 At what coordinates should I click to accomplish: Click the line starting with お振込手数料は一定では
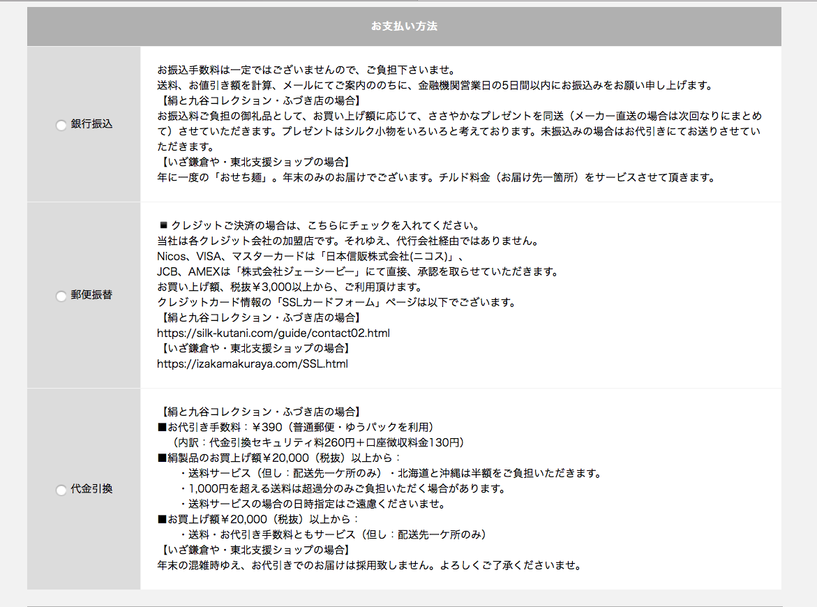[306, 70]
